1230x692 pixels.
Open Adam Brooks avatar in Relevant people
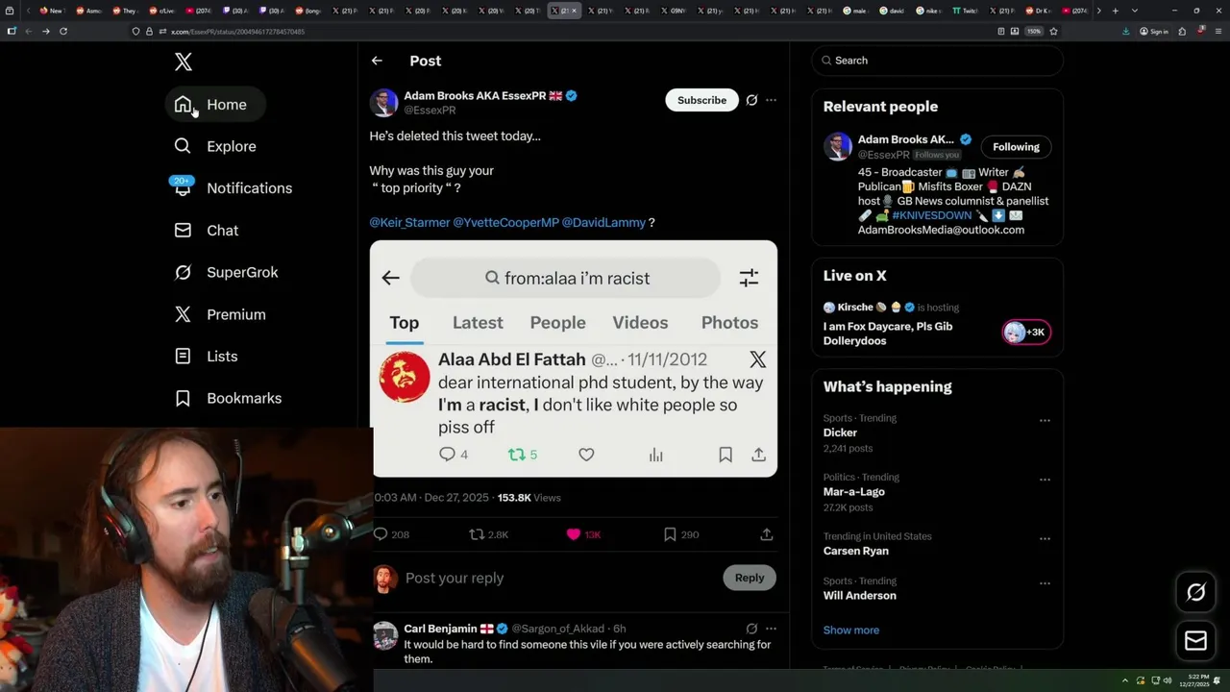point(838,146)
